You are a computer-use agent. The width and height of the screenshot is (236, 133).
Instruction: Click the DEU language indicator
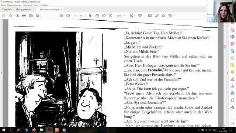(215, 130)
